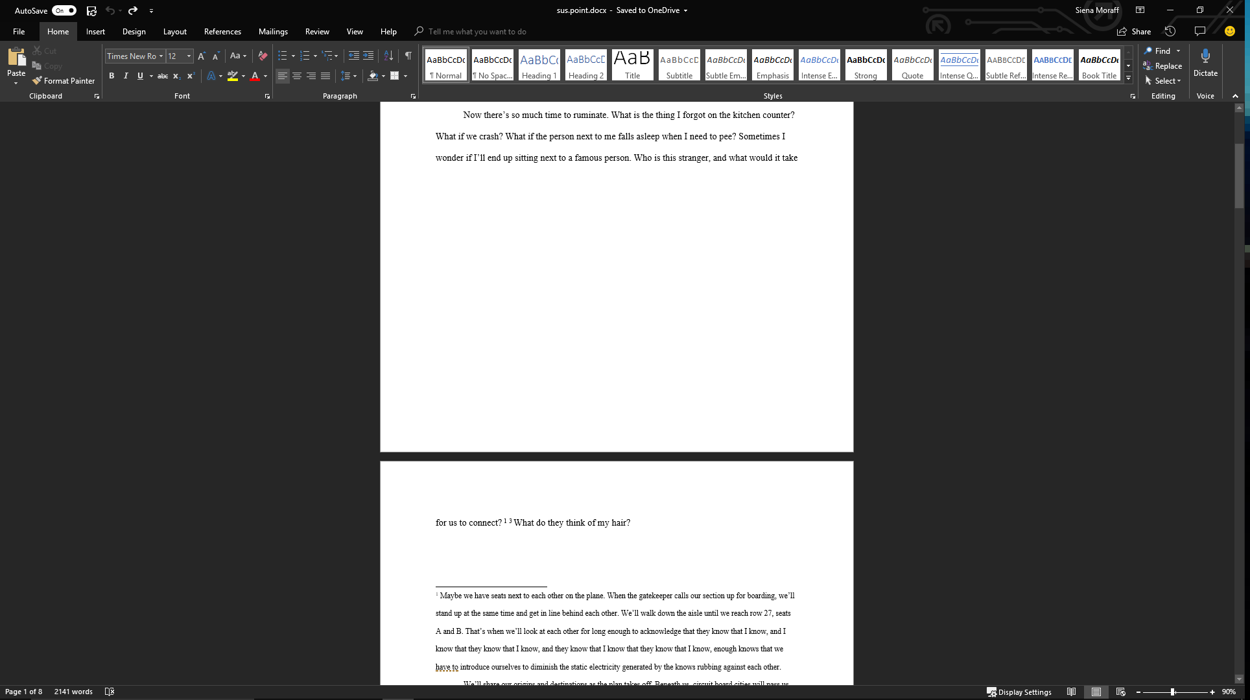Expand the Styles gallery more arrow

tap(1128, 78)
